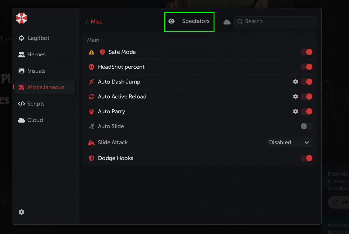Click the umbrella logo icon
Image resolution: width=349 pixels, height=234 pixels.
point(22,19)
